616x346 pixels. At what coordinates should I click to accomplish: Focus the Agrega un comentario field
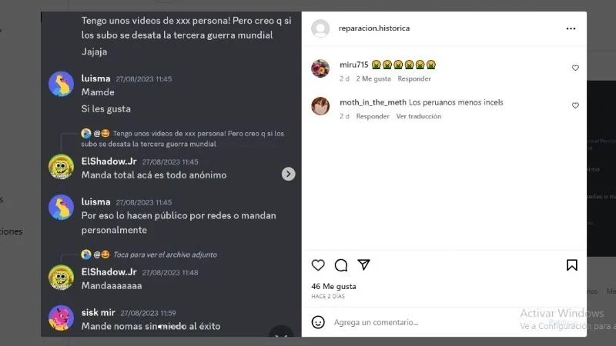click(x=424, y=322)
